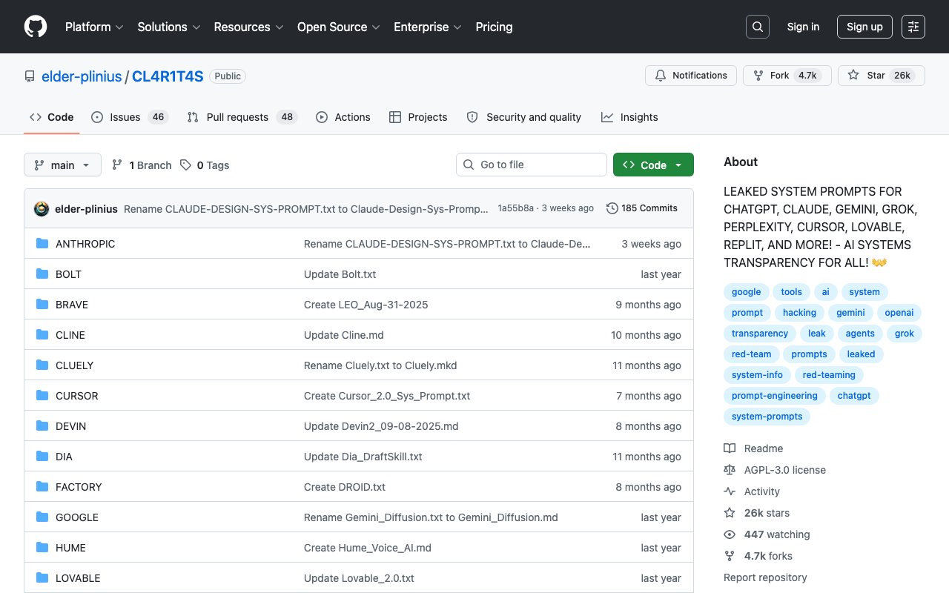Switch to Security and quality tab
This screenshot has width=949, height=593.
tap(523, 117)
